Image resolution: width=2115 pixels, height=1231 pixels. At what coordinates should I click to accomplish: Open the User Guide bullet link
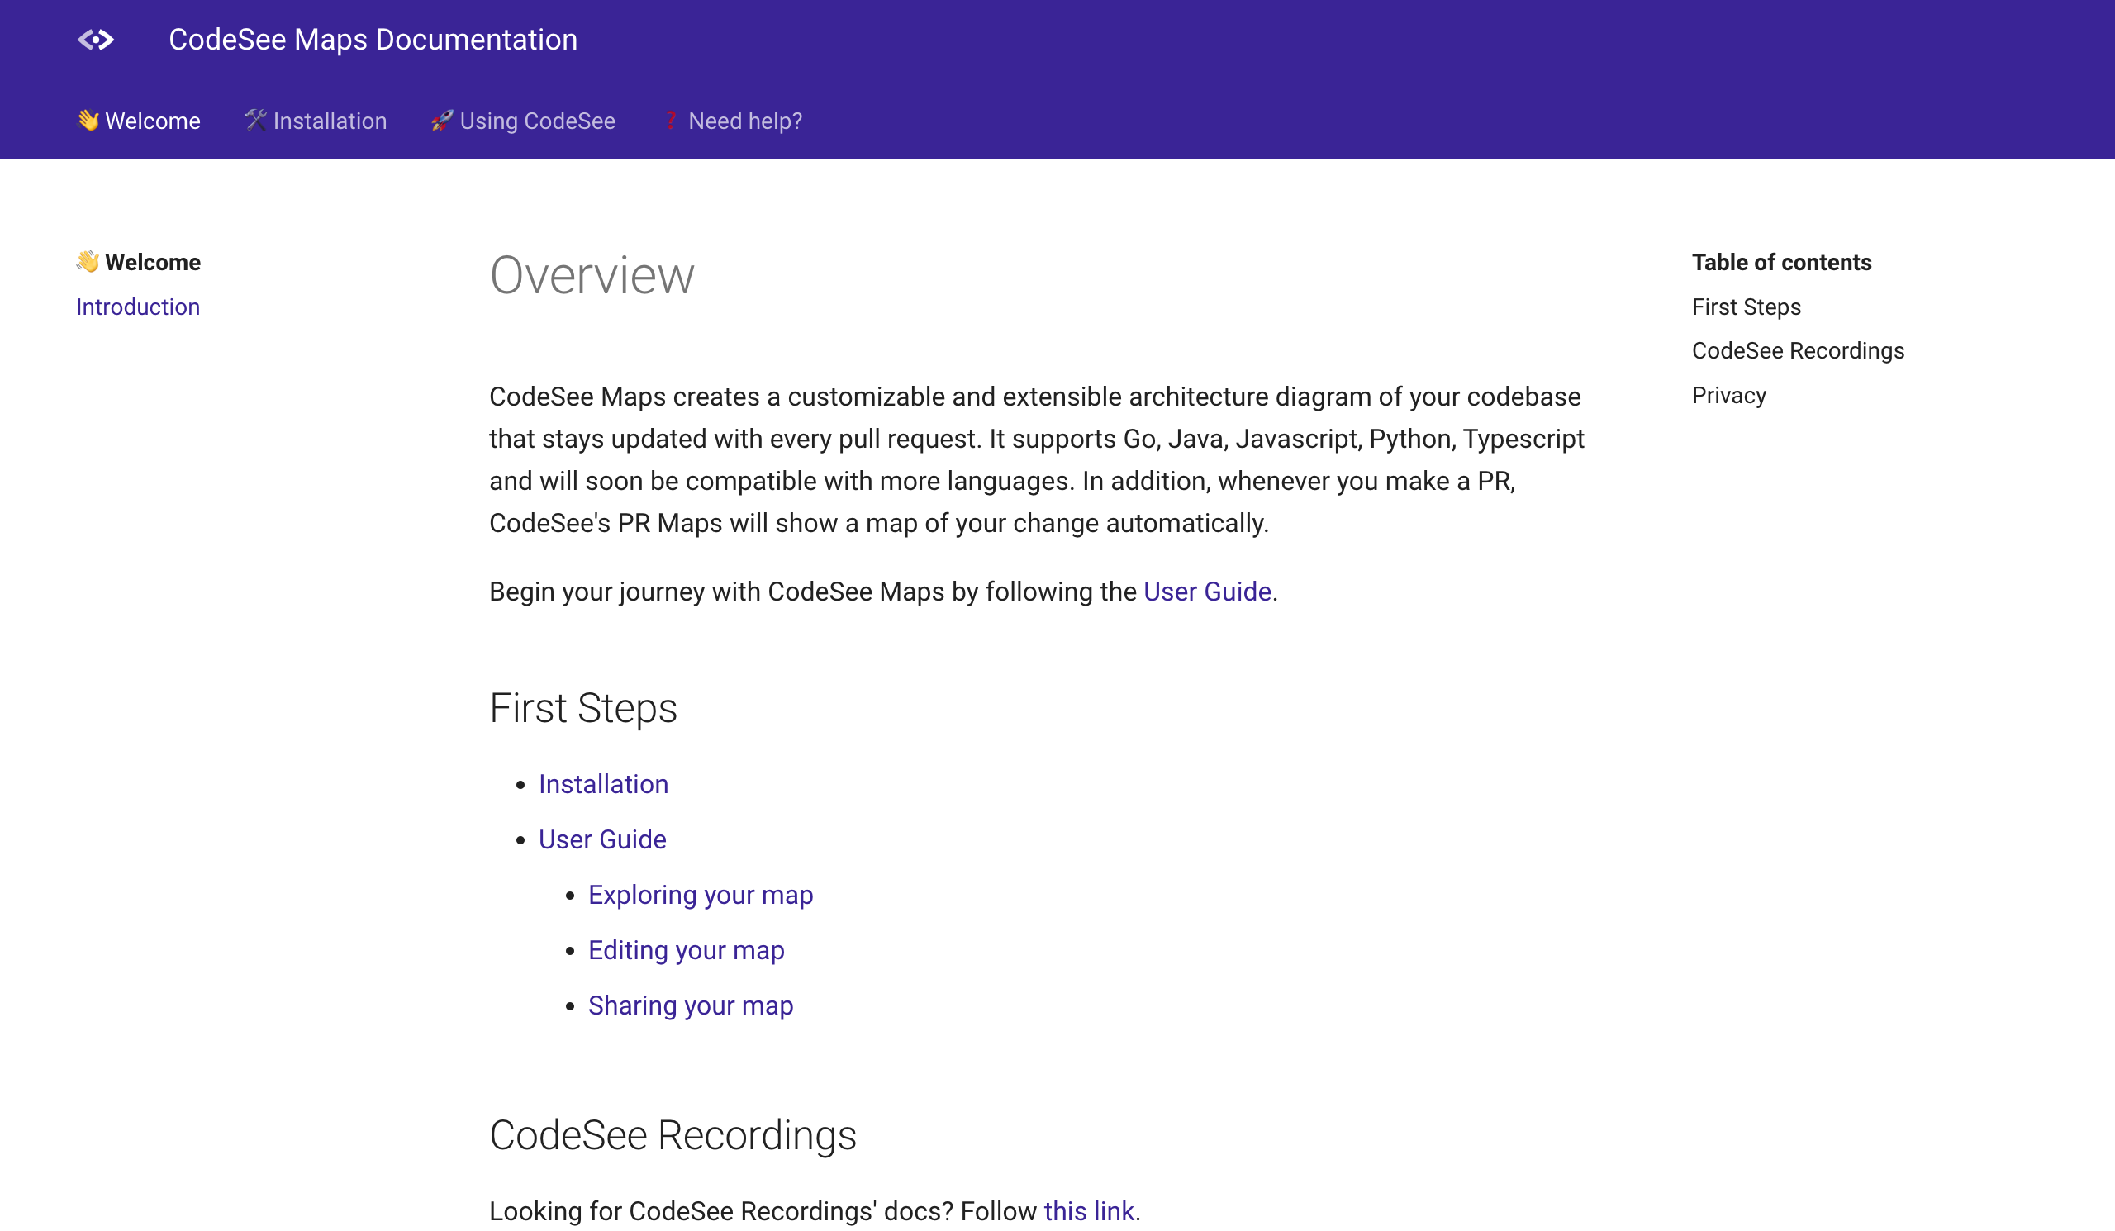coord(602,840)
